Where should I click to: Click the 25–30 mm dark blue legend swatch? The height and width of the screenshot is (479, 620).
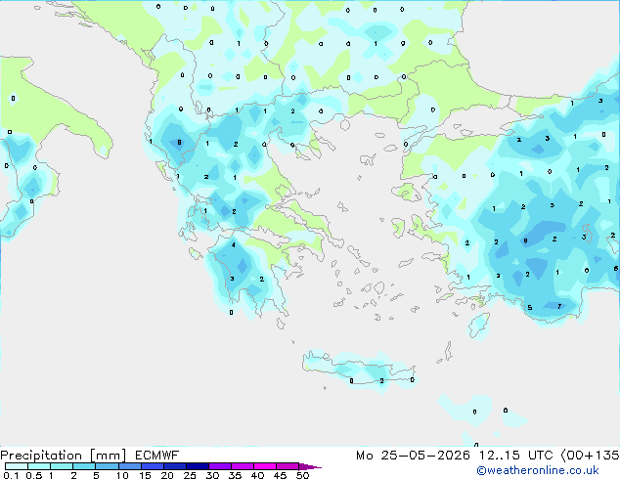(x=197, y=466)
